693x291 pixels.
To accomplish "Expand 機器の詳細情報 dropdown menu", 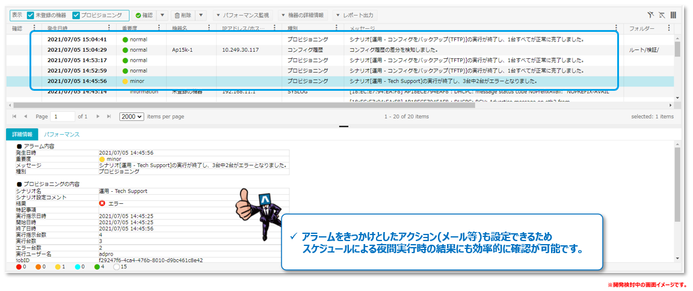I will point(303,15).
